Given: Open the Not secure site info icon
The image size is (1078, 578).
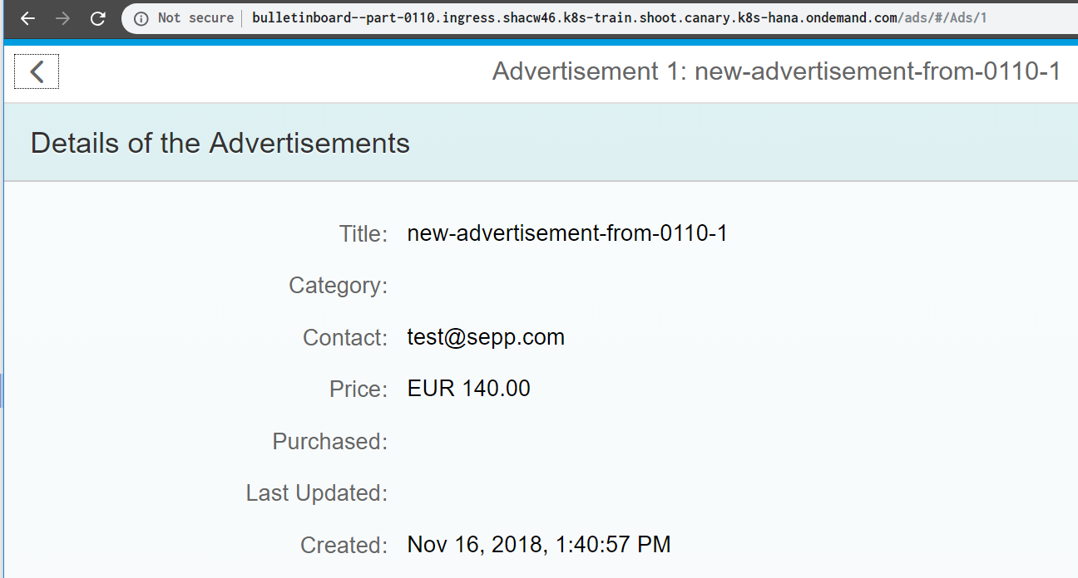Looking at the screenshot, I should tap(141, 18).
